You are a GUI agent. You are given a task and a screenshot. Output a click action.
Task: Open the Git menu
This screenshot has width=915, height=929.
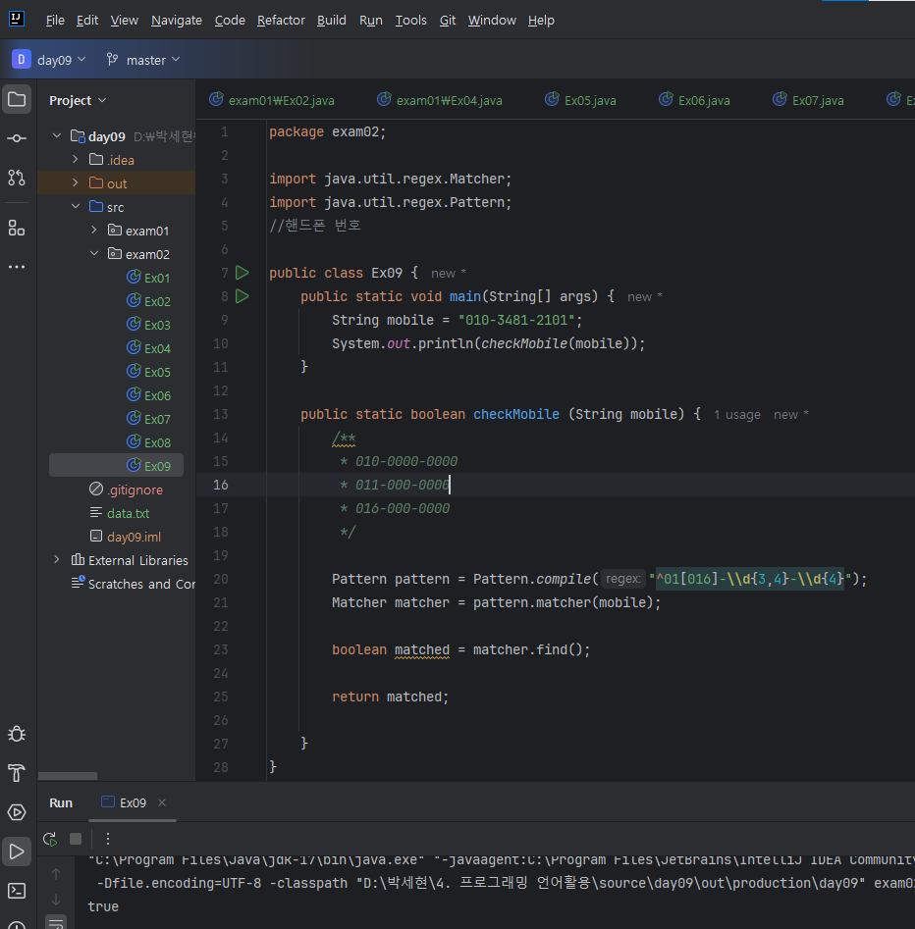point(447,21)
